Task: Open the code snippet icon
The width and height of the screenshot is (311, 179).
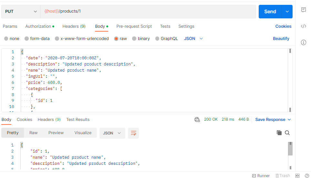Action: [x=304, y=26]
